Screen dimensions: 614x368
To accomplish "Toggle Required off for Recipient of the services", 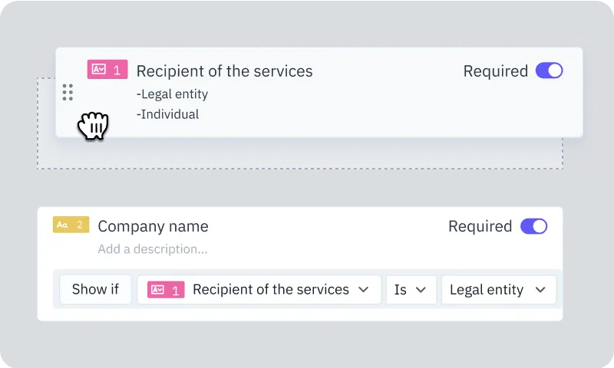I will pyautogui.click(x=549, y=71).
